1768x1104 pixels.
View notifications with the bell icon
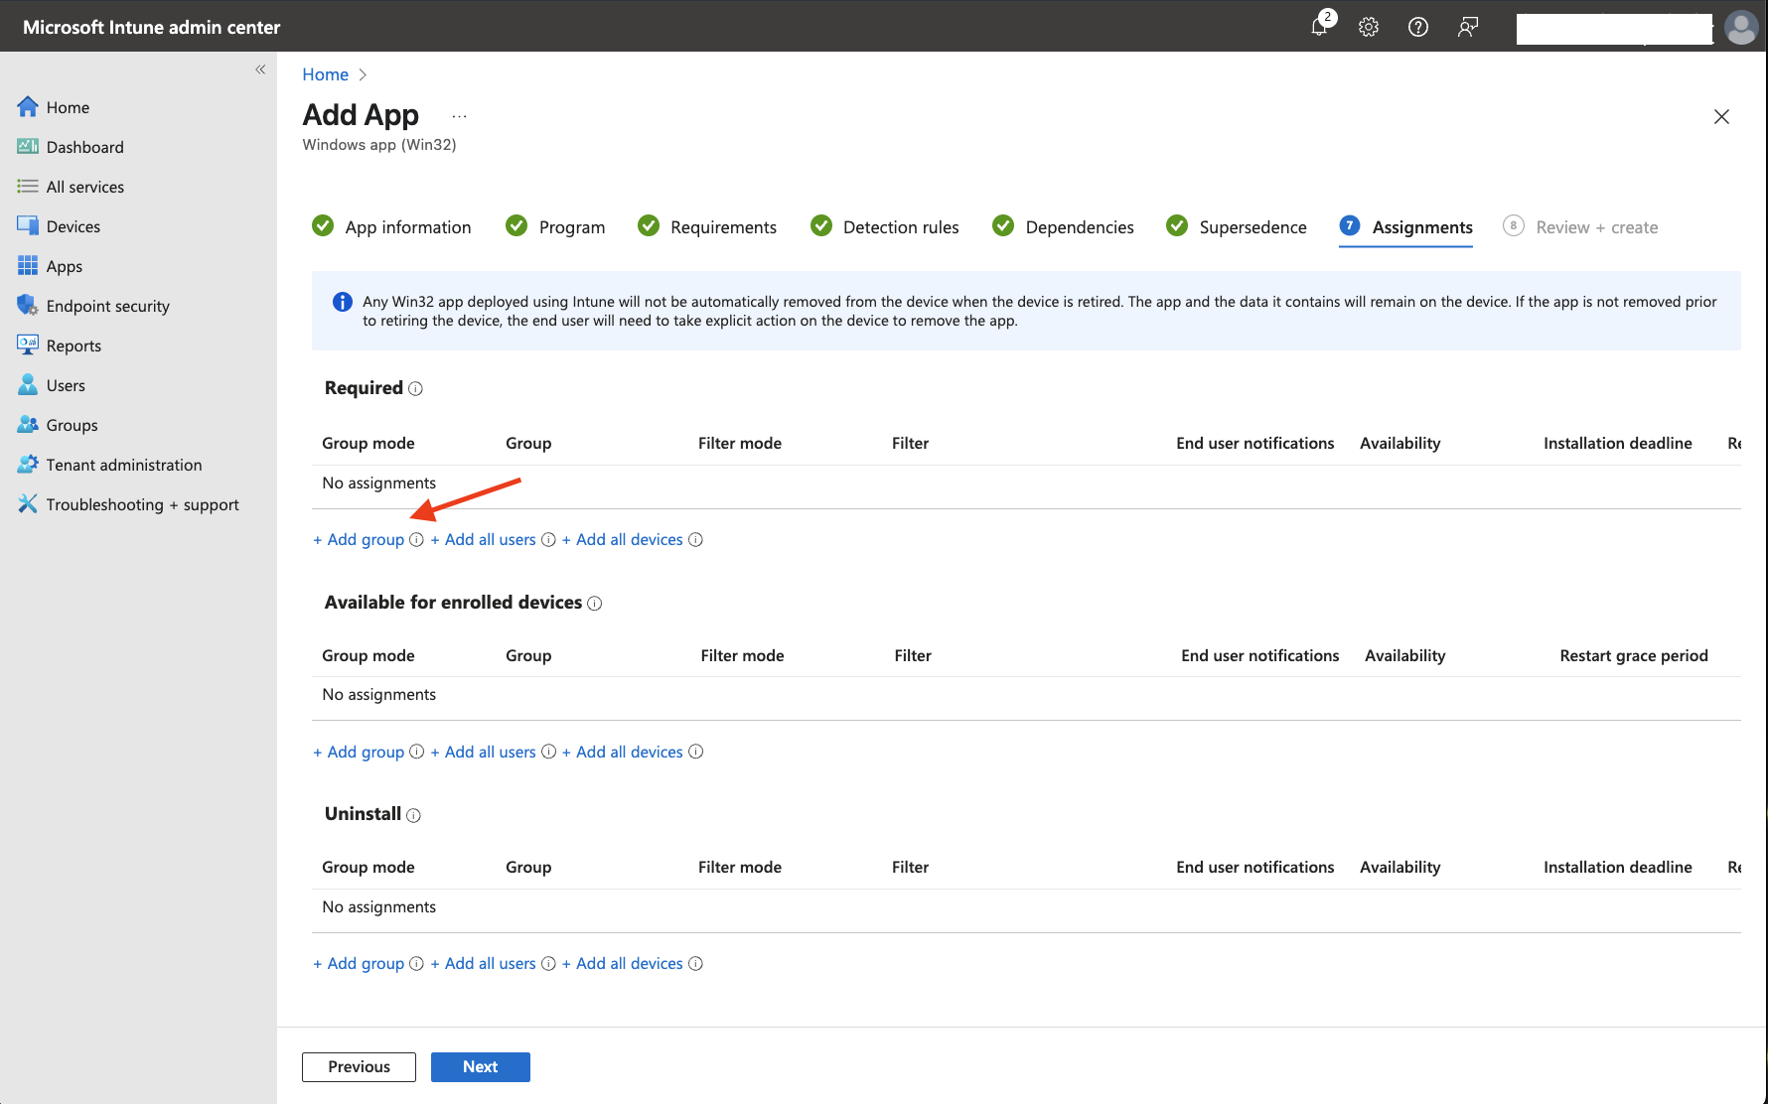[x=1319, y=27]
